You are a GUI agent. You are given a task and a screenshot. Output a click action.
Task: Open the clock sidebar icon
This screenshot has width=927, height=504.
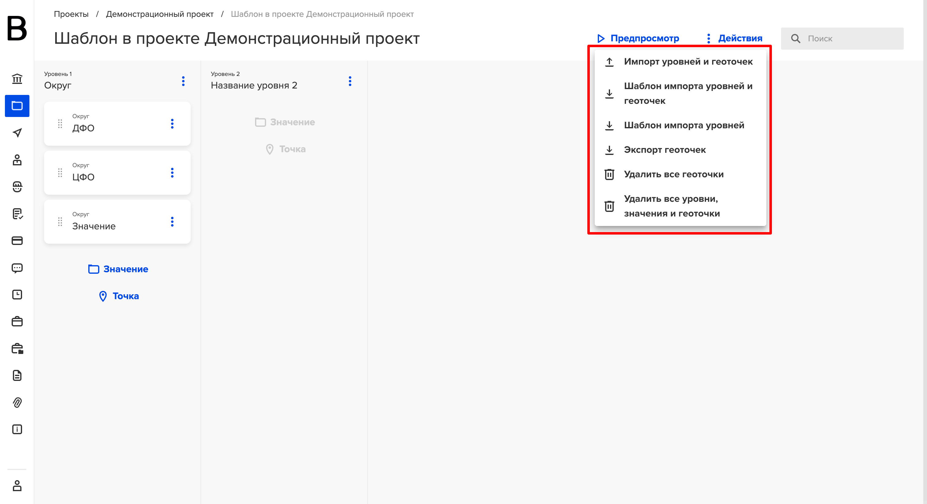click(17, 295)
